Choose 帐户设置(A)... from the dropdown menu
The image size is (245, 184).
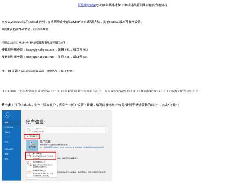(40, 156)
